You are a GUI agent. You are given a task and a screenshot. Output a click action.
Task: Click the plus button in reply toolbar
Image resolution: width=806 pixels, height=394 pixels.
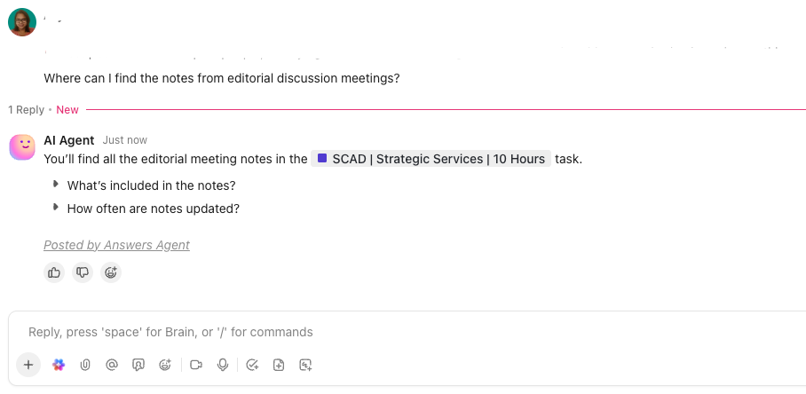(x=28, y=365)
